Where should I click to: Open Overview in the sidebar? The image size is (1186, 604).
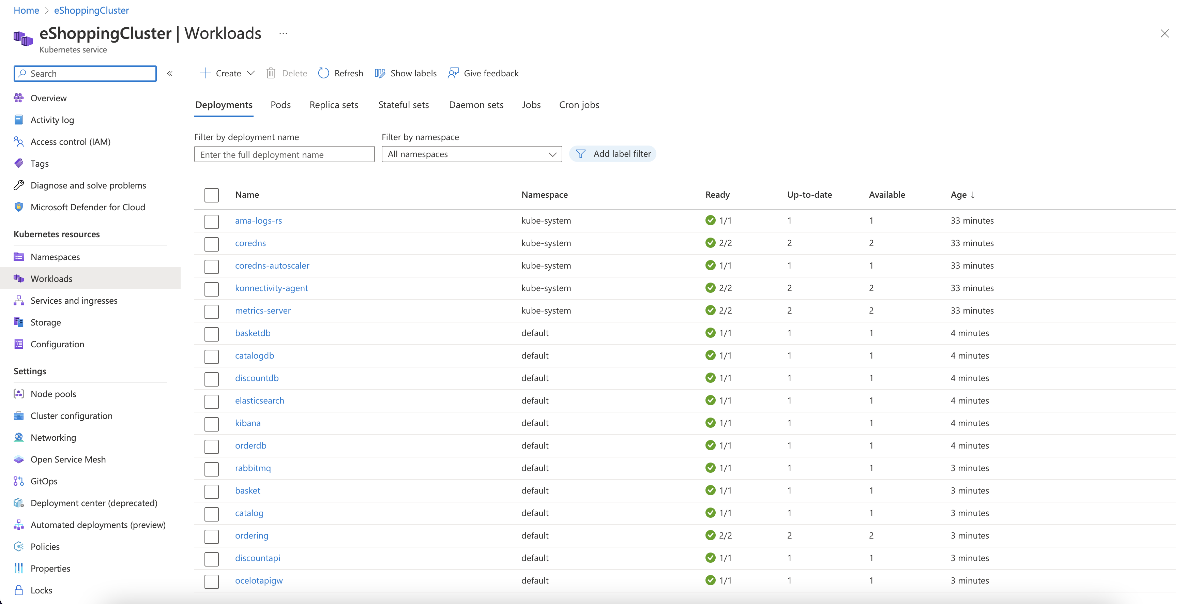tap(48, 98)
